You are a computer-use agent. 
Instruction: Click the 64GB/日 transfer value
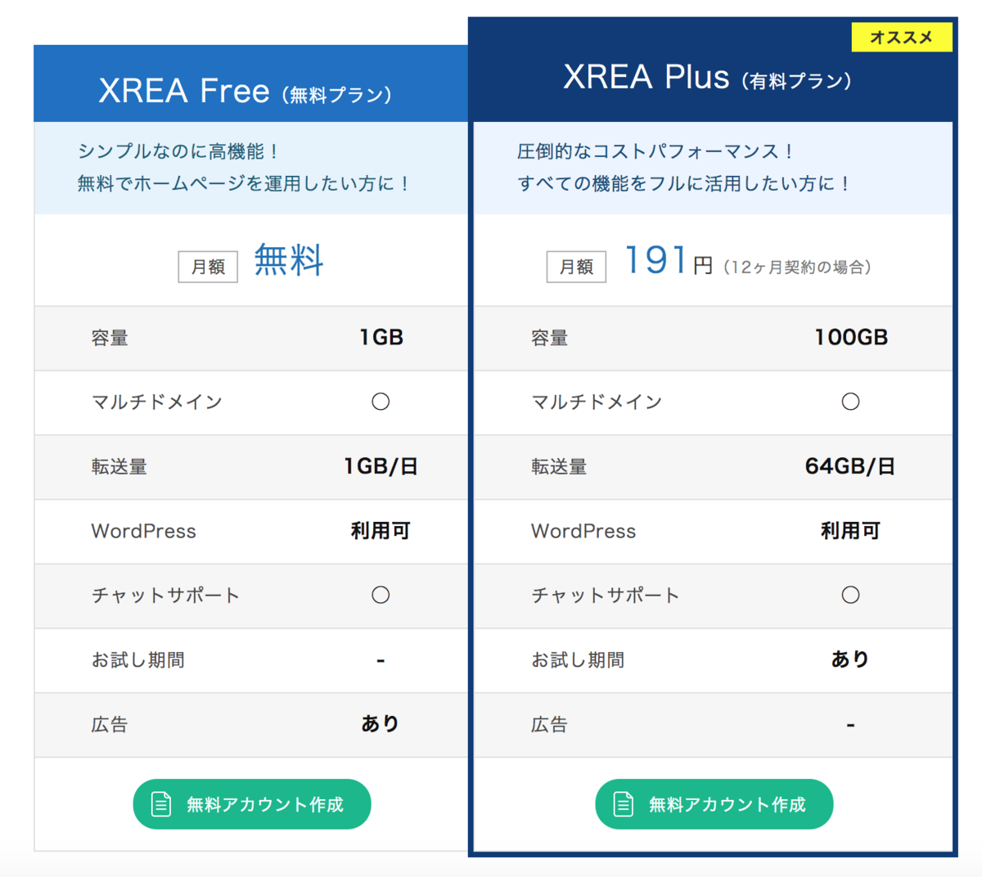pyautogui.click(x=850, y=466)
